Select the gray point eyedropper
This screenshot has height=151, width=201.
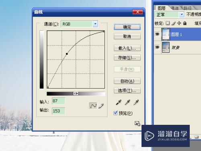click(127, 102)
